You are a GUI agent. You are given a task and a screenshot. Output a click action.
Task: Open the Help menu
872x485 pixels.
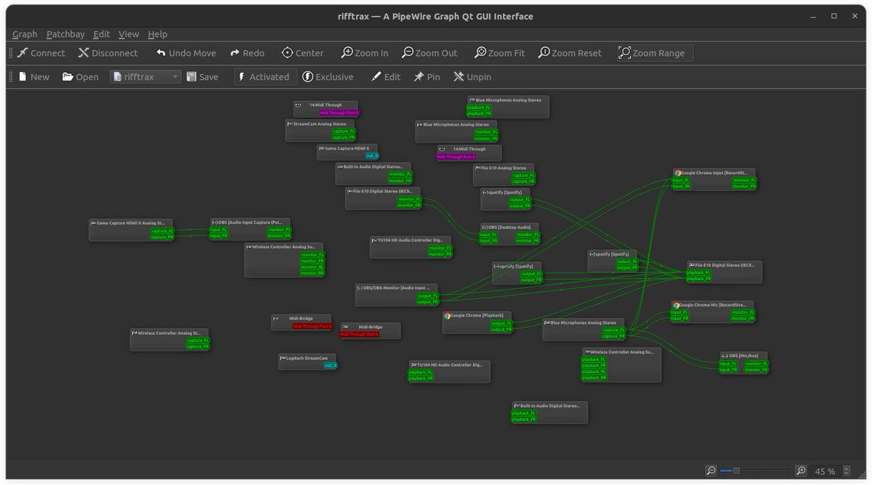pyautogui.click(x=158, y=34)
